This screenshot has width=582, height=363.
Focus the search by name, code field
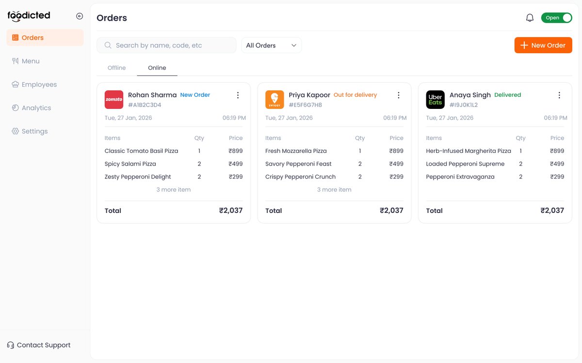(x=166, y=45)
